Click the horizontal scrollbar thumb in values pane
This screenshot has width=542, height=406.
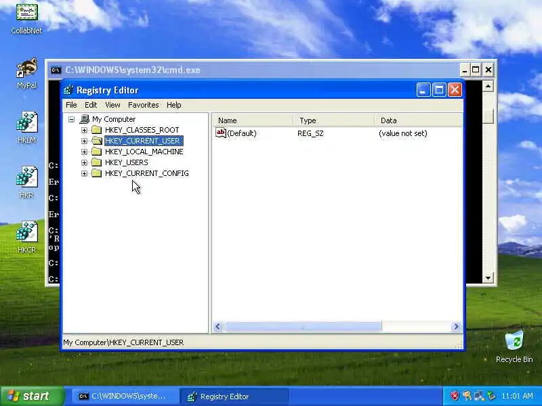pyautogui.click(x=303, y=327)
